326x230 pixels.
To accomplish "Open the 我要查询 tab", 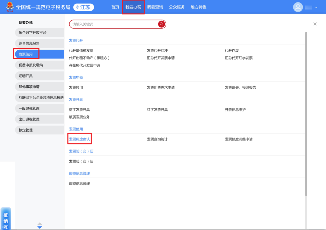I will pyautogui.click(x=155, y=7).
